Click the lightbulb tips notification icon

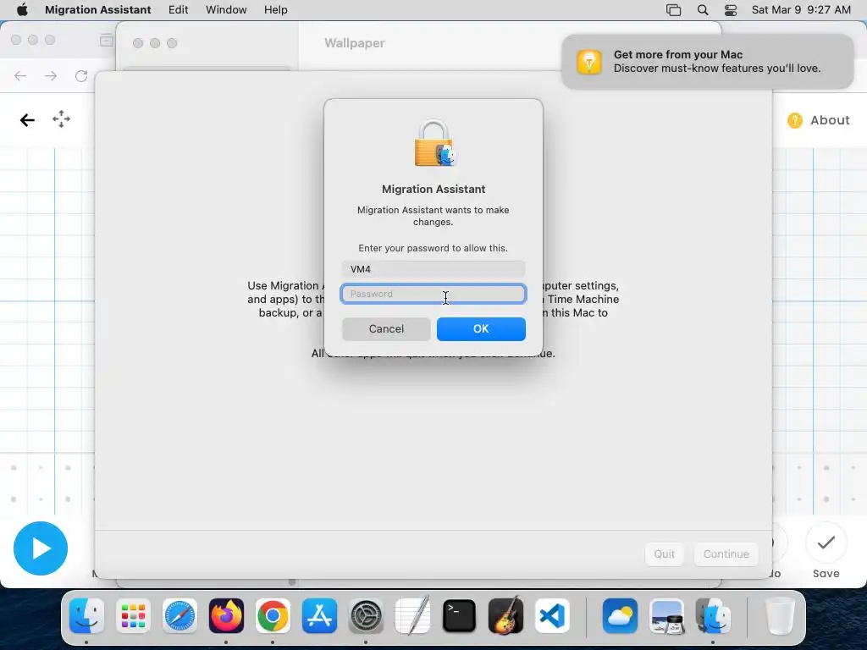tap(589, 61)
